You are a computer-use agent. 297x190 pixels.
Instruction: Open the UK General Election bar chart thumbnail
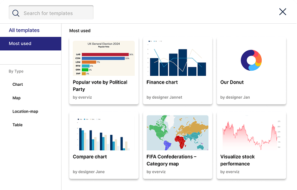point(104,58)
